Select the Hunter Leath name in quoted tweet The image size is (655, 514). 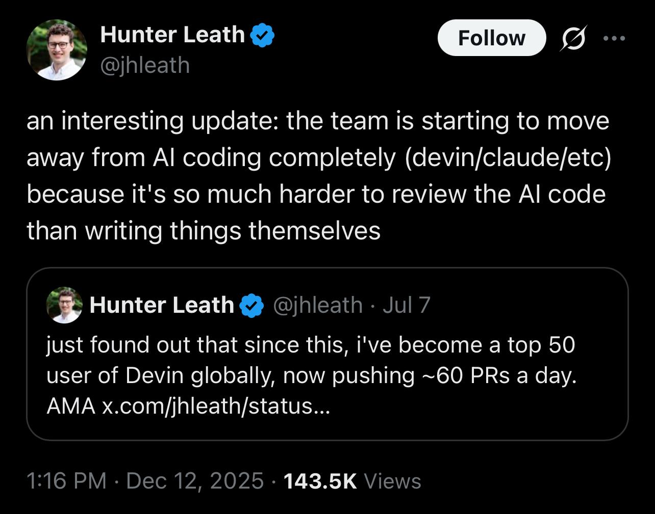click(x=162, y=305)
